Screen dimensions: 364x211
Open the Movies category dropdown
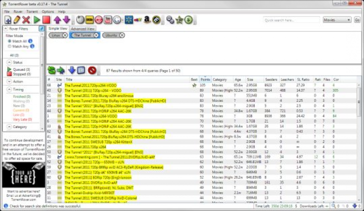pos(337,20)
